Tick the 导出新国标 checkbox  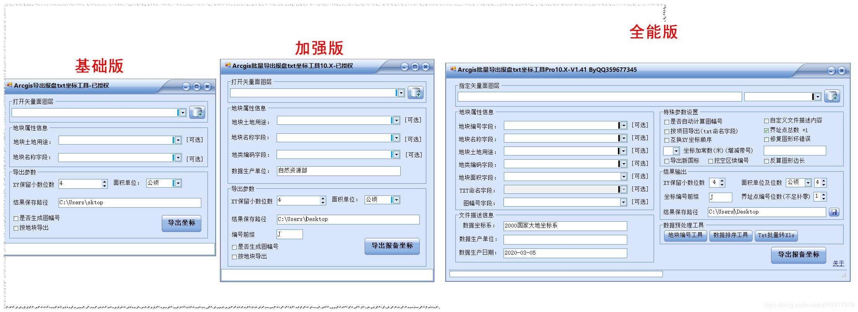[667, 161]
